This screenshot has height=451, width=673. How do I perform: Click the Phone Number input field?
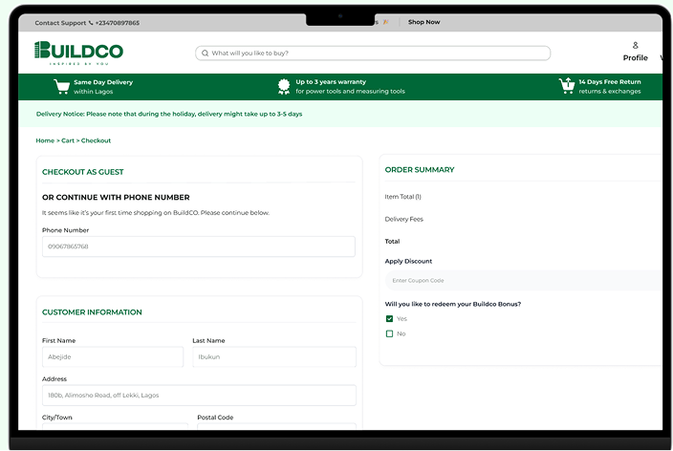(x=198, y=247)
